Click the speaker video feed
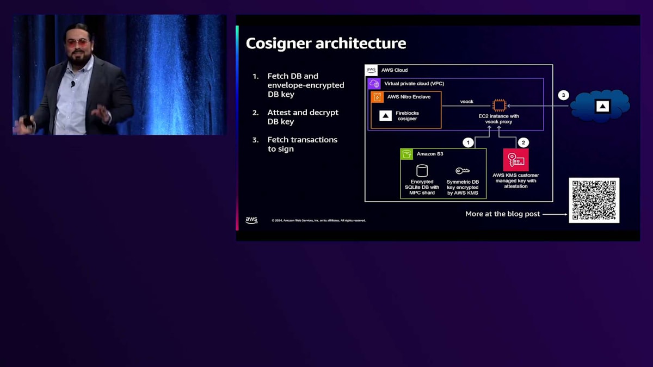Viewport: 653px width, 367px height. (120, 75)
